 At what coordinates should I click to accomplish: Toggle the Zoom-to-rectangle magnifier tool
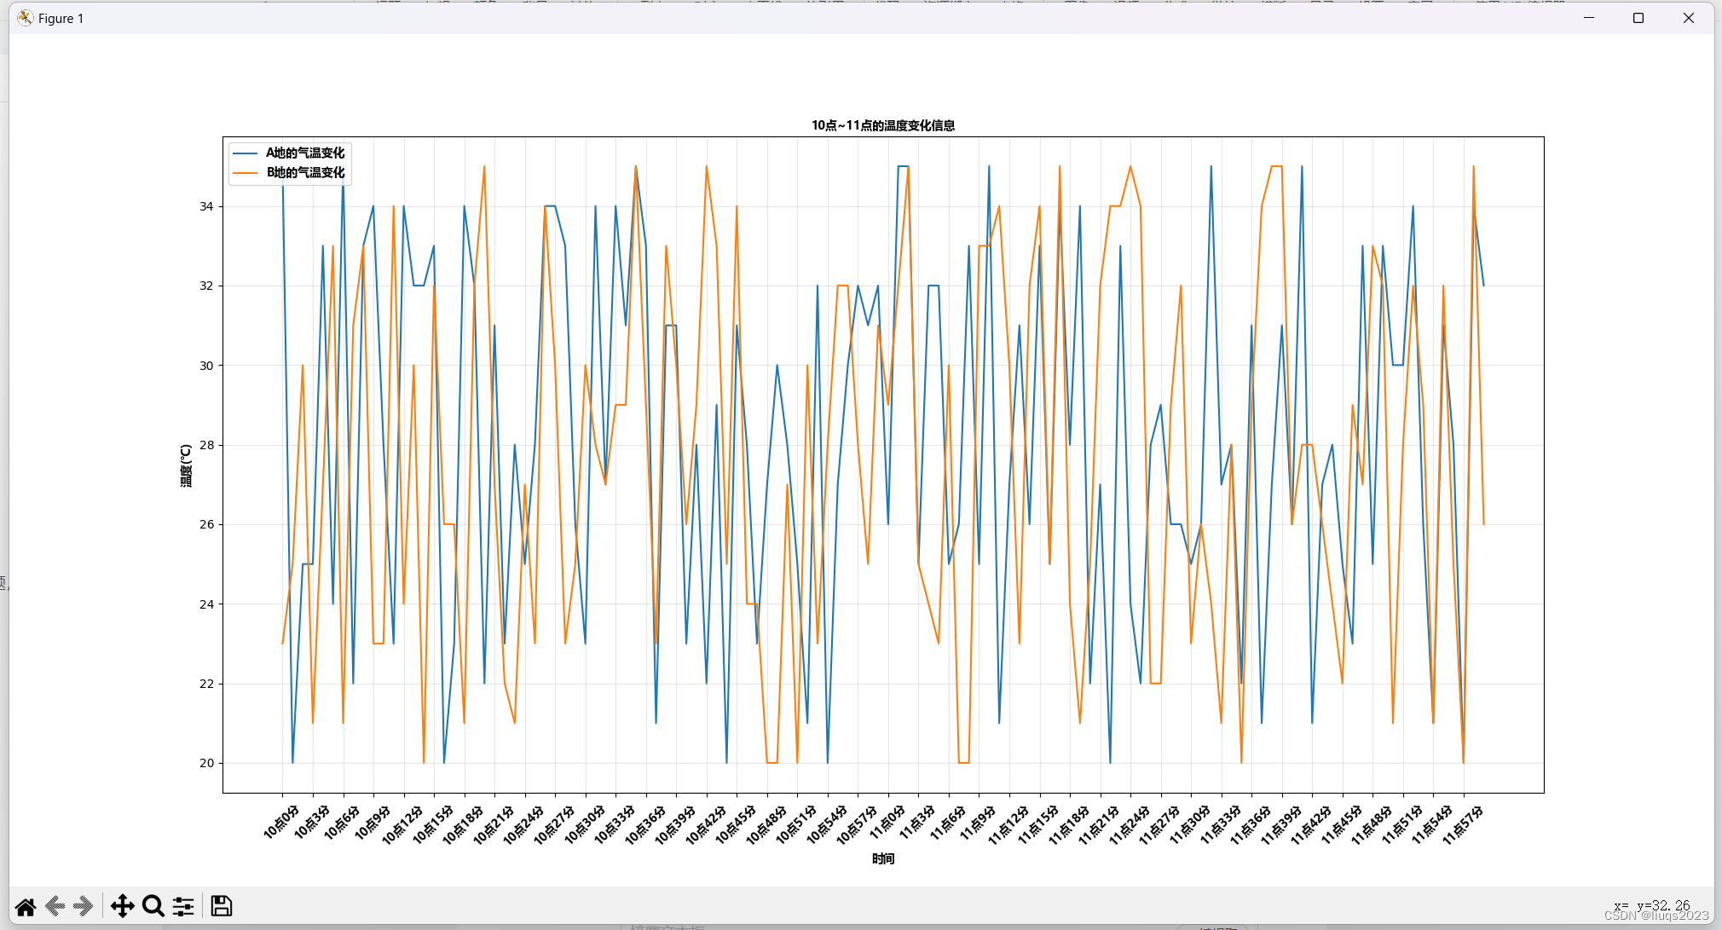pyautogui.click(x=153, y=906)
